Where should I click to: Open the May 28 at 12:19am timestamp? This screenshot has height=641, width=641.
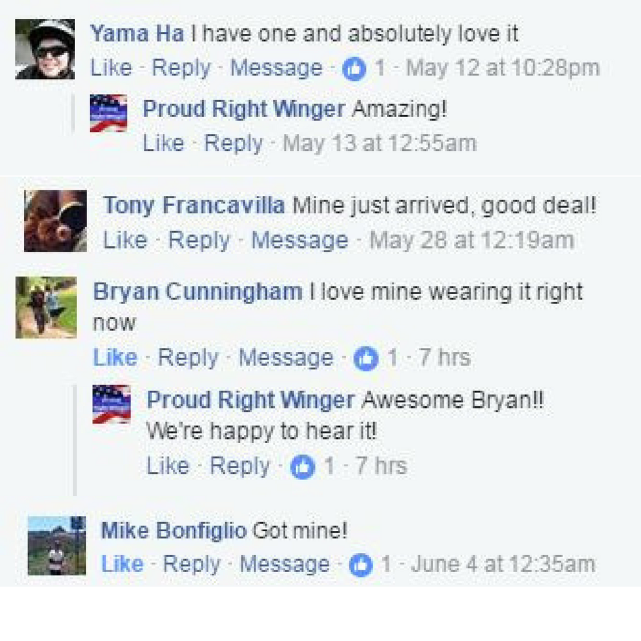[472, 240]
